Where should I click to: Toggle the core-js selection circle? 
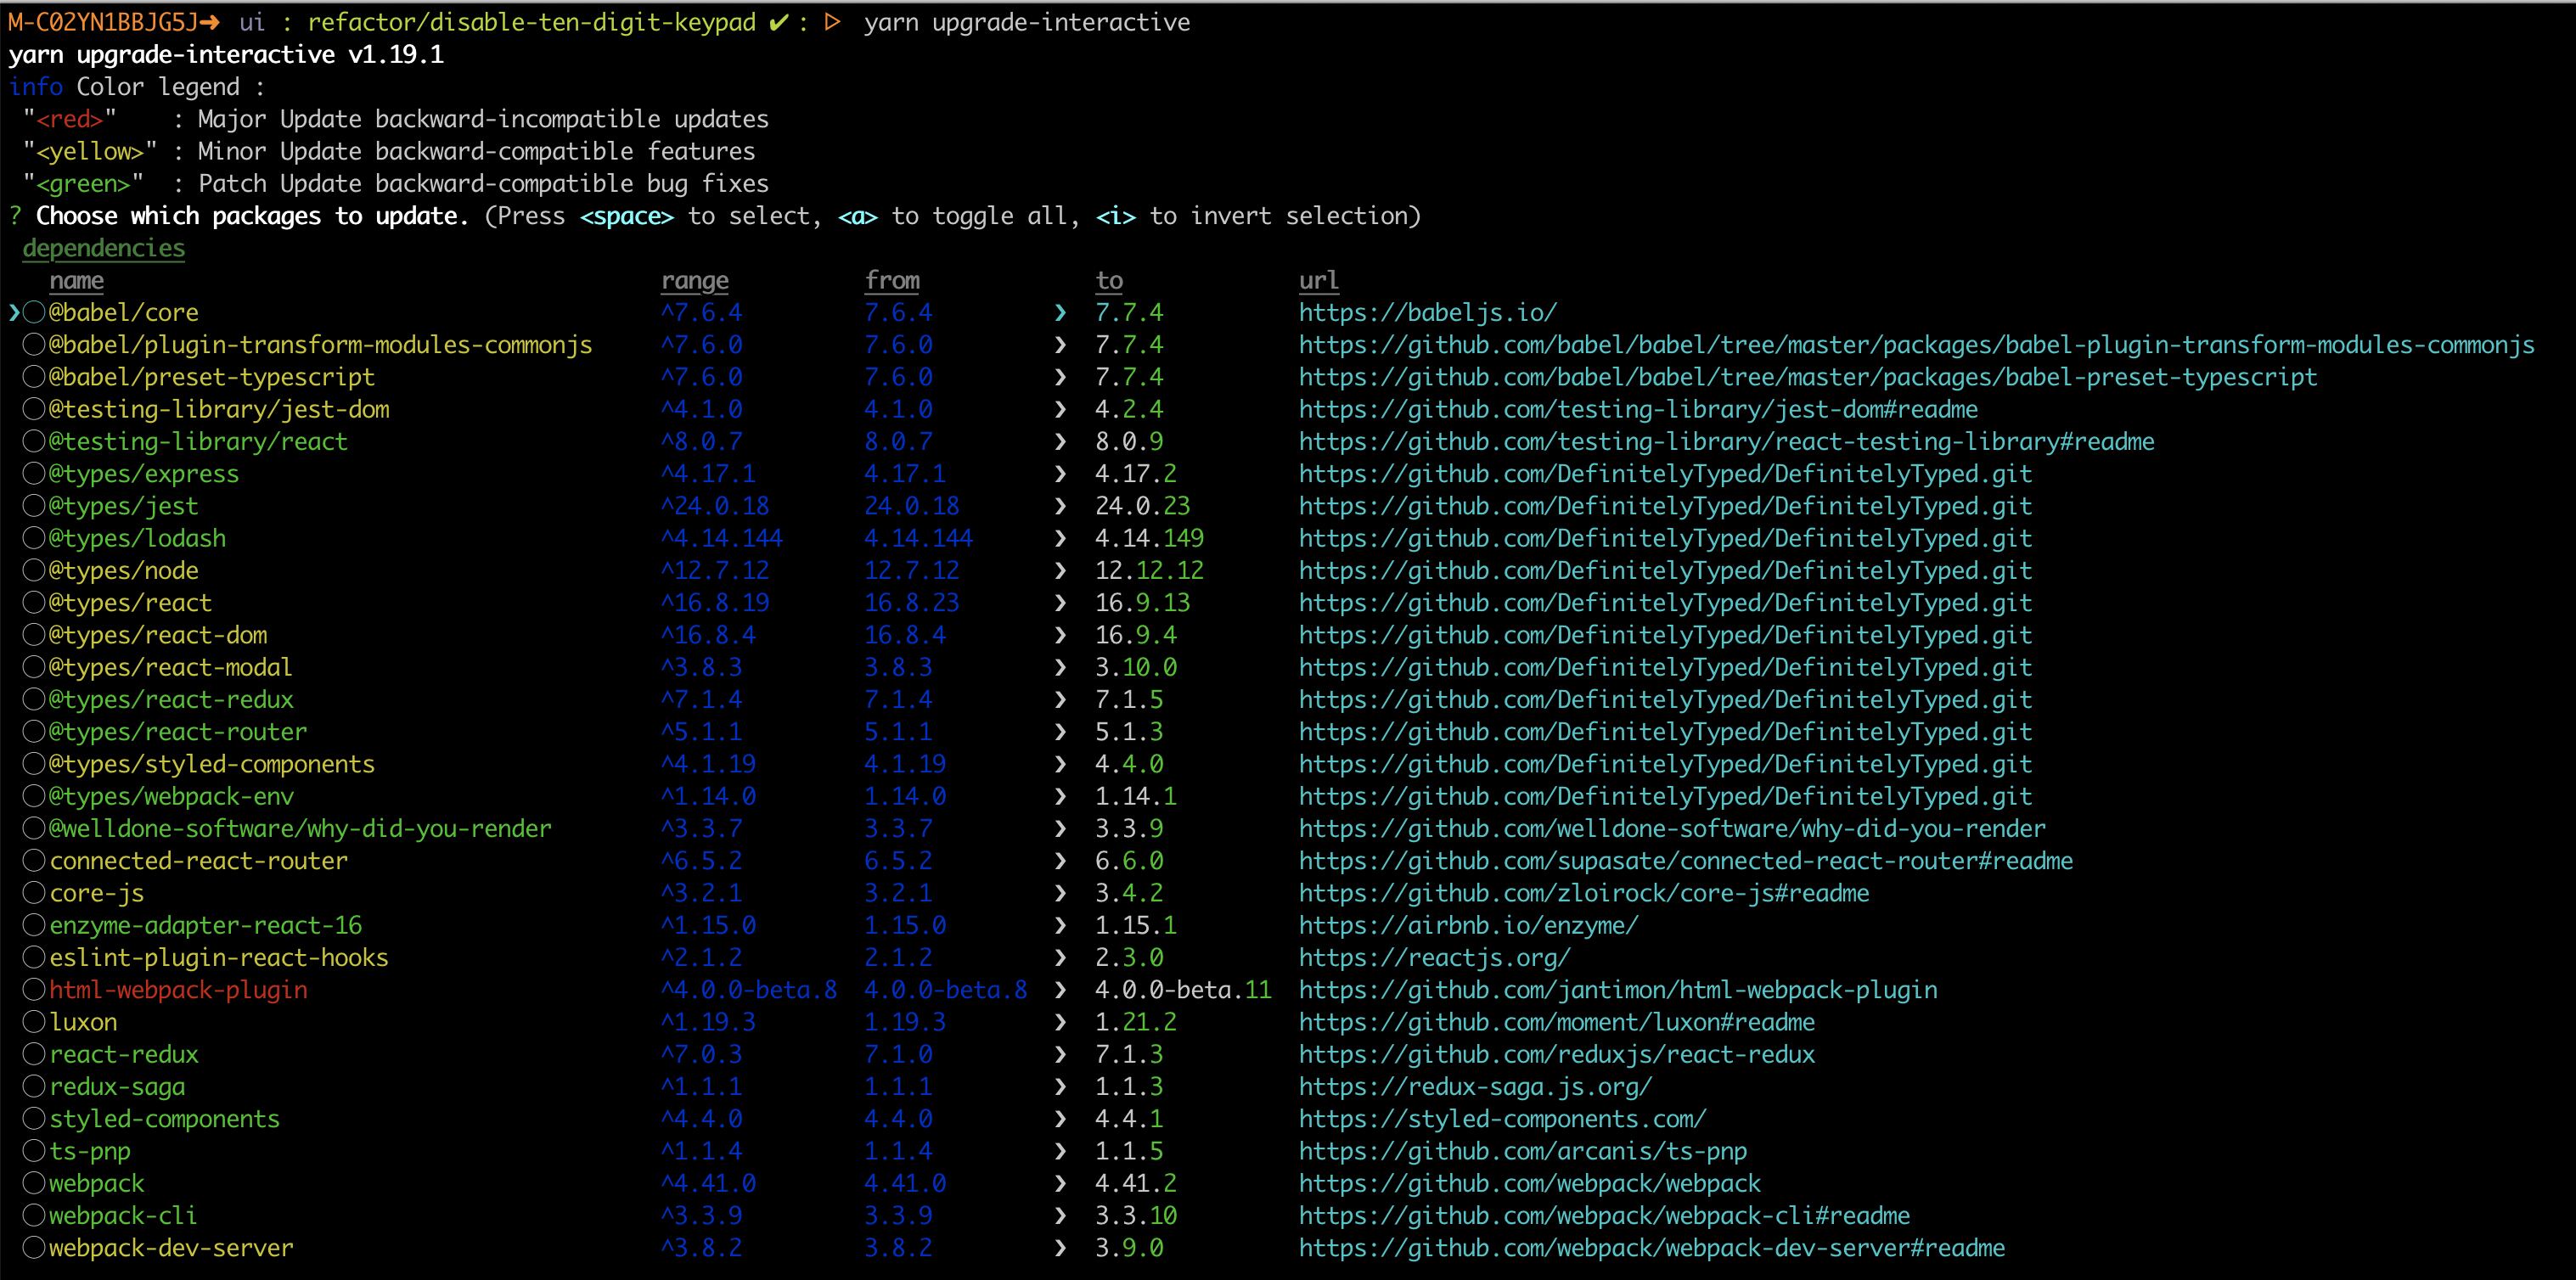34,893
